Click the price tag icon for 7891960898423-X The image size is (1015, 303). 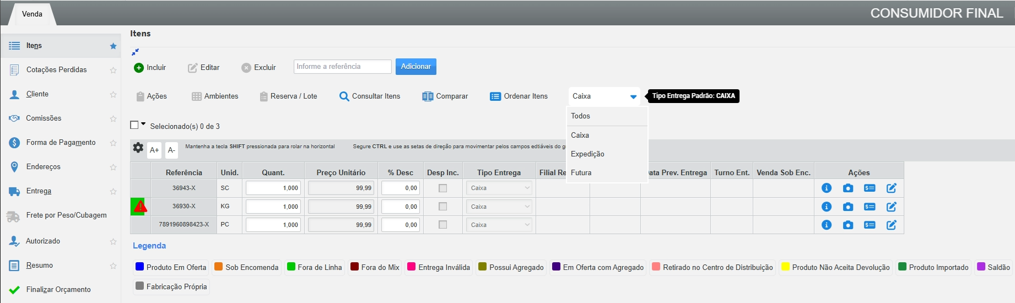(x=870, y=225)
